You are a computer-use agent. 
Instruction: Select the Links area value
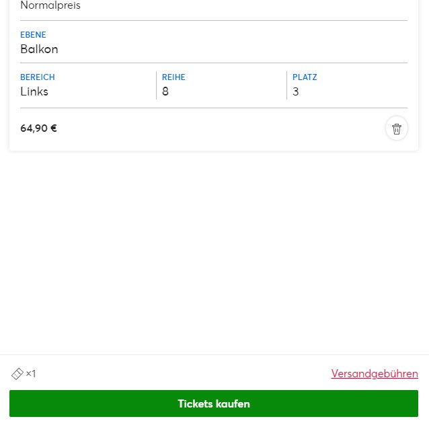coord(34,91)
